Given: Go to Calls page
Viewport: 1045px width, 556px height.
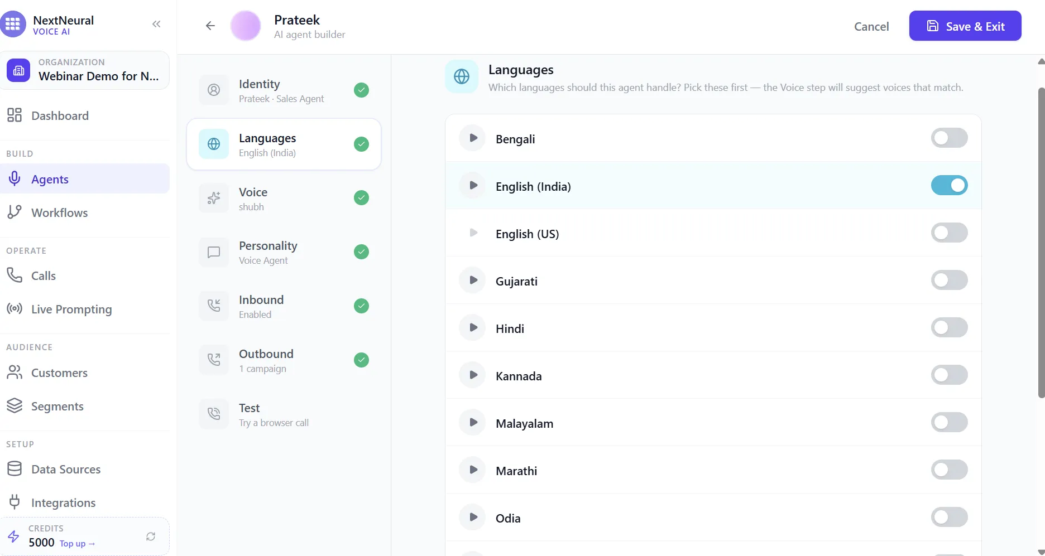Looking at the screenshot, I should (85, 275).
